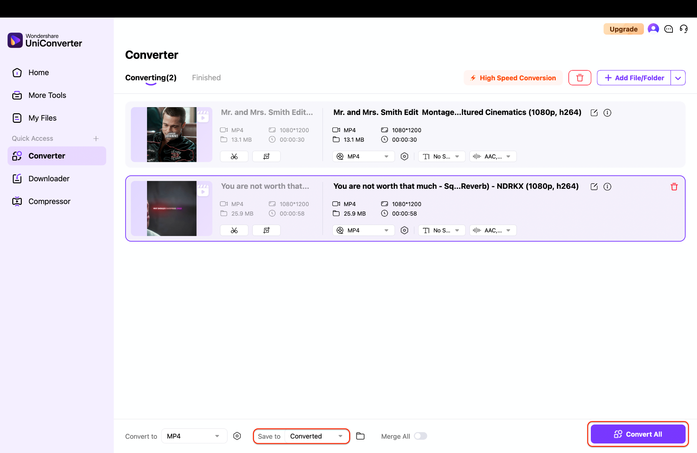This screenshot has width=697, height=453.
Task: Click the rename edit icon on the first video title
Action: [594, 113]
